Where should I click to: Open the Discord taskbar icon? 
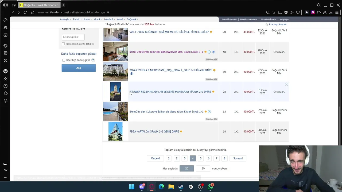click(x=142, y=187)
